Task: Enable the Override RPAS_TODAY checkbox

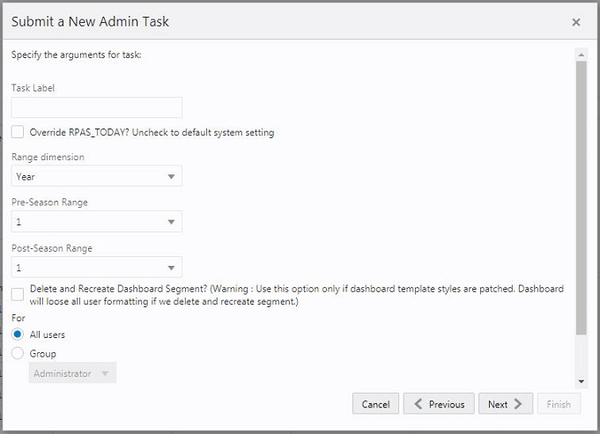Action: 18,132
